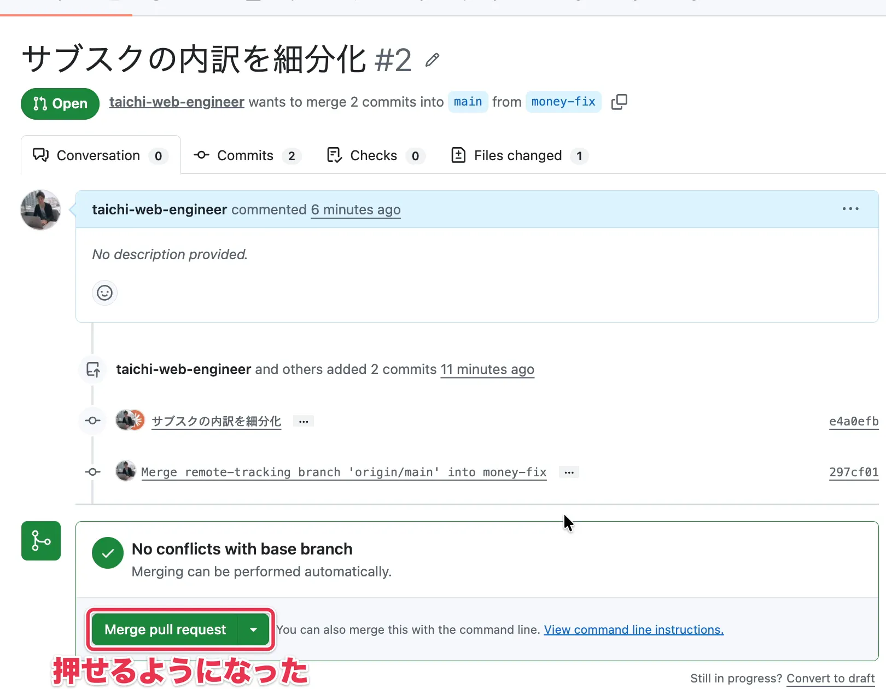This screenshot has height=689, width=886.
Task: Click the No description provided text
Action: (170, 254)
